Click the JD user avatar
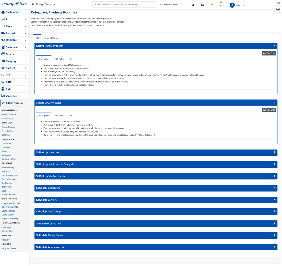The width and height of the screenshot is (282, 266). point(232,5)
